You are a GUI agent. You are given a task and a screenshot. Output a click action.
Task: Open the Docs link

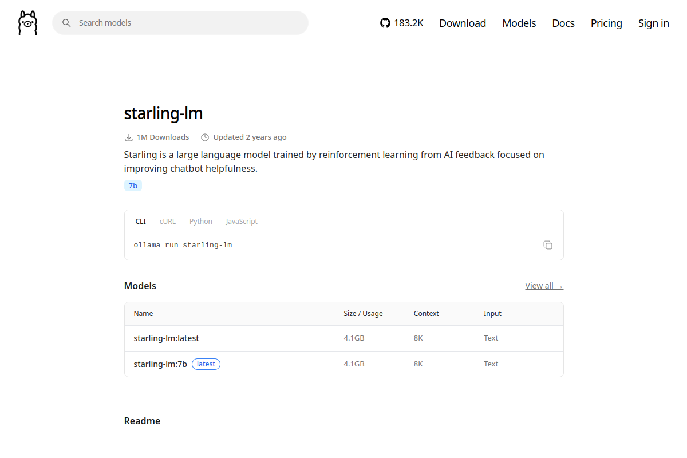click(x=563, y=23)
